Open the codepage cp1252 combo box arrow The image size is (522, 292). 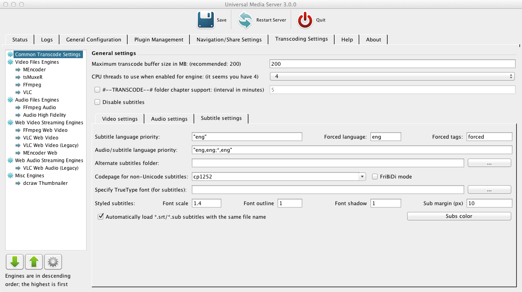click(362, 176)
